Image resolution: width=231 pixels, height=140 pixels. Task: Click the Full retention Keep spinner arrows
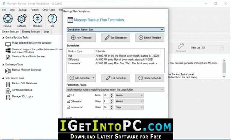click(112, 95)
